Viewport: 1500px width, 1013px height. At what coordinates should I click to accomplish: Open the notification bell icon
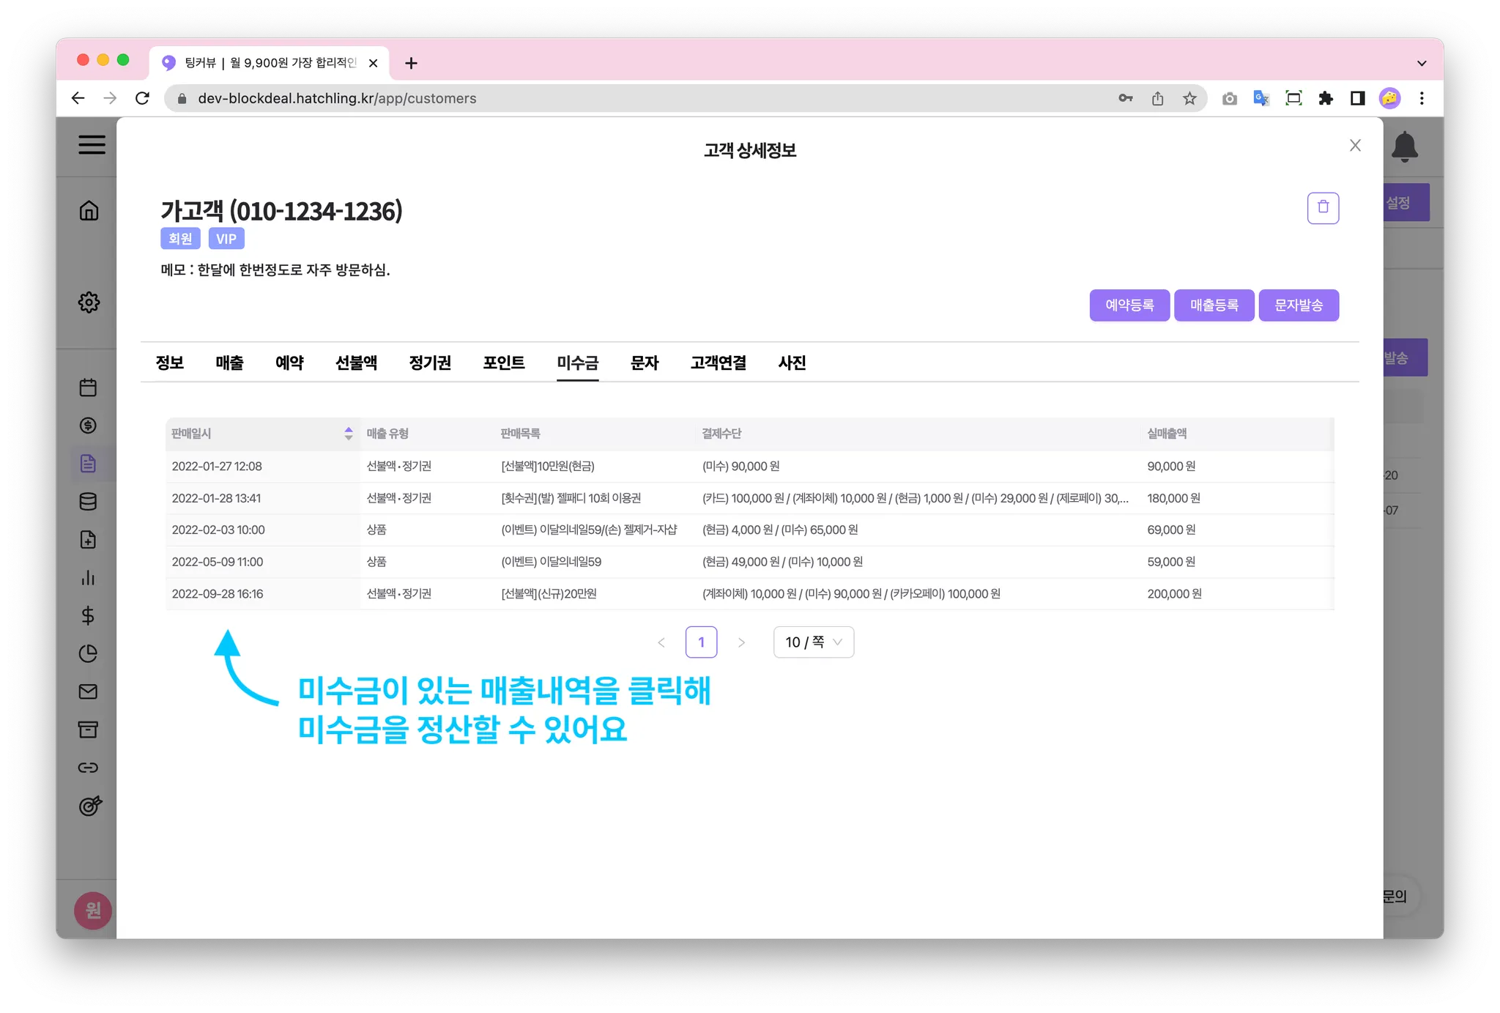(x=1404, y=146)
